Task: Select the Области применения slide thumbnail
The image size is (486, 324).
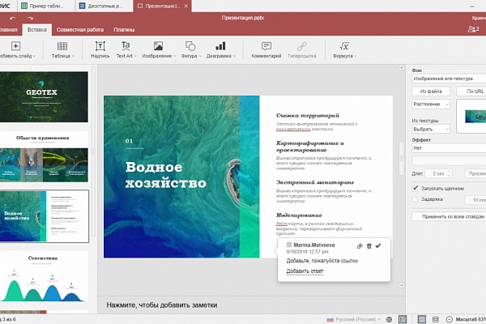Action: point(44,157)
